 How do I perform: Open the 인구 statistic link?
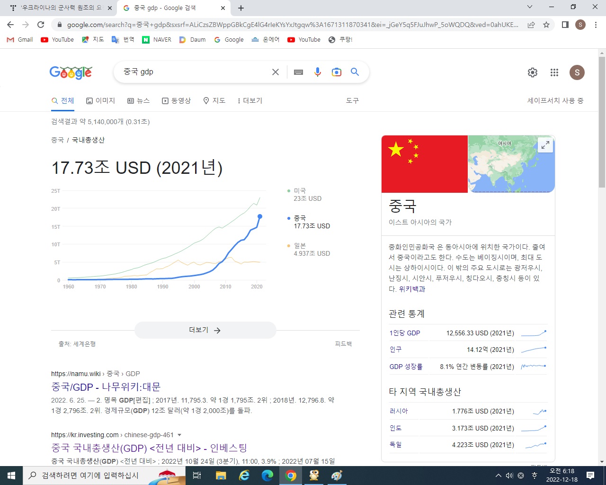coord(395,350)
